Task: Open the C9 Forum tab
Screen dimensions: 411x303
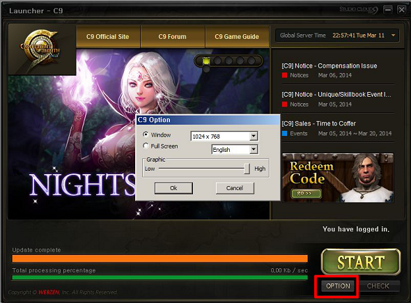Action: tap(173, 37)
